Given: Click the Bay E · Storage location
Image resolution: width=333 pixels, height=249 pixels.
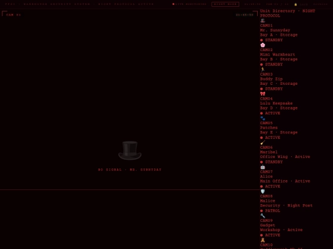Looking at the screenshot, I should [x=279, y=132].
